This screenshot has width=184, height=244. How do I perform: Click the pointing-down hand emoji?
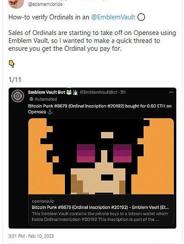tap(12, 64)
